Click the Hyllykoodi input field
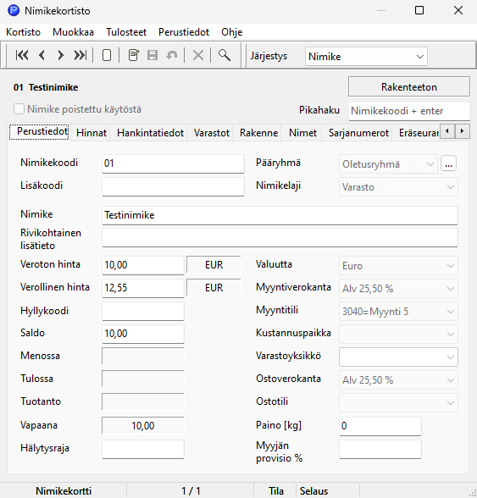Viewport: 477px width, 498px height. click(142, 311)
